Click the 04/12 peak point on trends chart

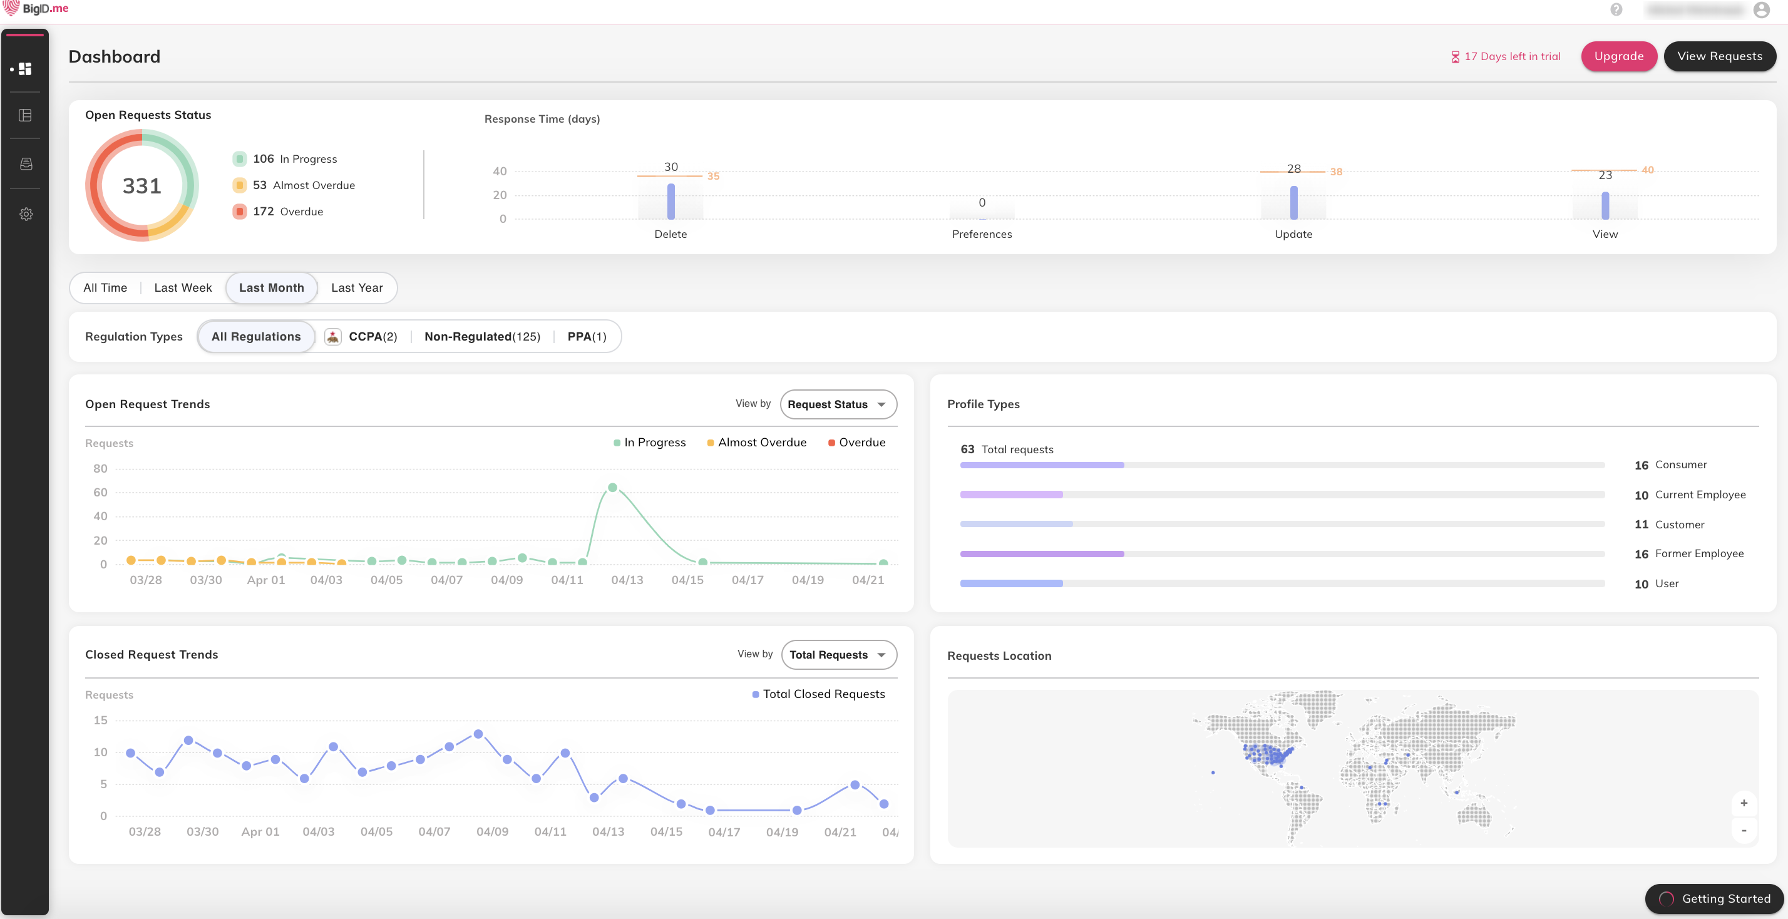point(612,487)
